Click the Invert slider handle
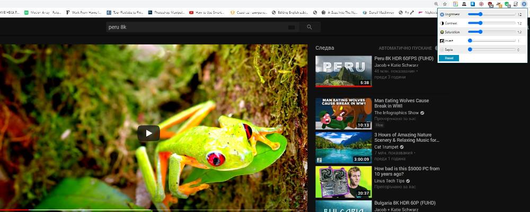Image resolution: width=530 pixels, height=212 pixels. point(470,41)
